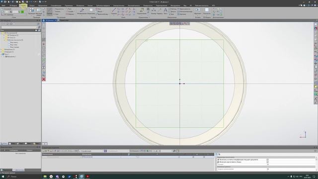318x179 pixels.
Task: Toggle Включать при вставке в сборку checkbox
Action: pyautogui.click(x=267, y=162)
